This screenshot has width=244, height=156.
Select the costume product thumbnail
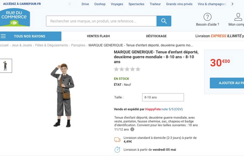tap(5, 66)
